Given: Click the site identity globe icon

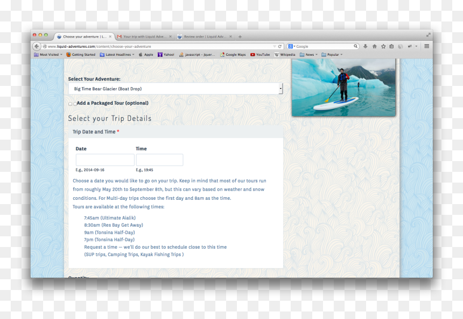Looking at the screenshot, I should coord(45,46).
